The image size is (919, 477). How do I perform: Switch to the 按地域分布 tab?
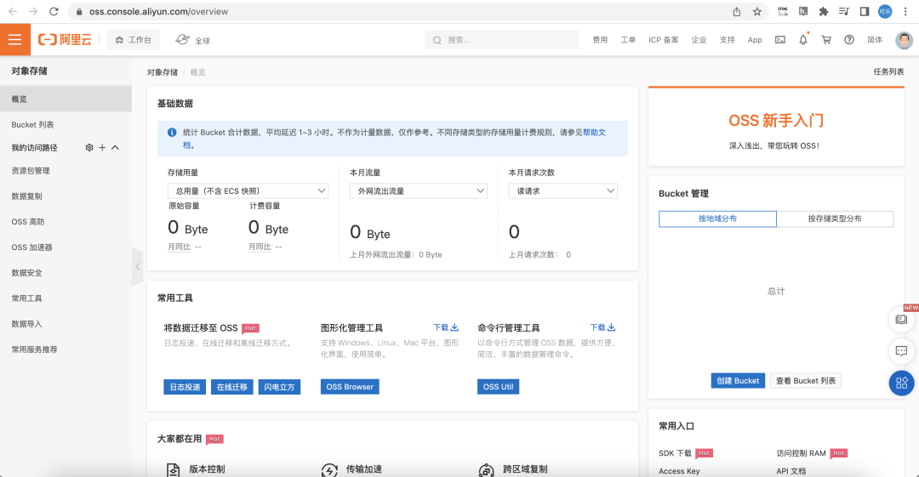coord(717,219)
